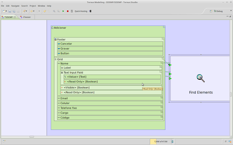Click the Undo icon in toolbar
The height and width of the screenshot is (145, 233).
(x=45, y=11)
